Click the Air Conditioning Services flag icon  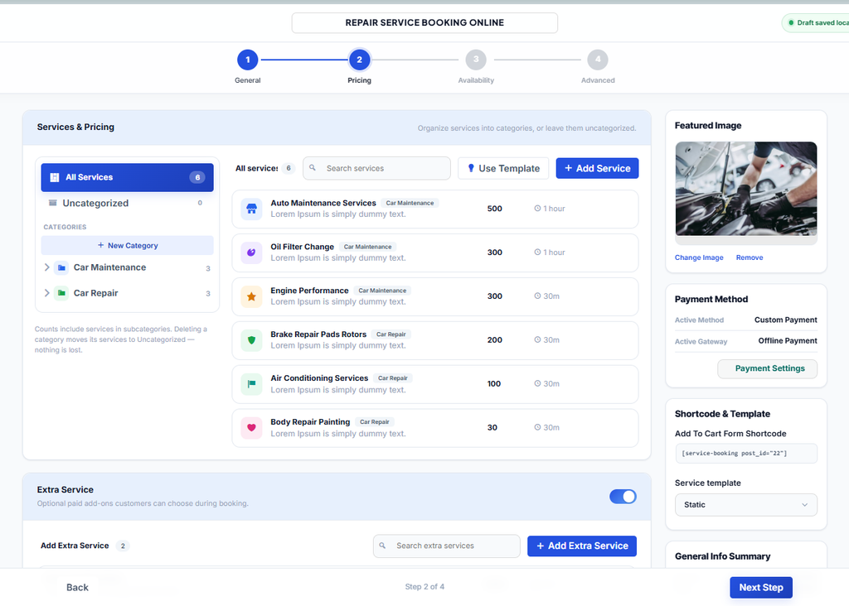click(x=251, y=384)
